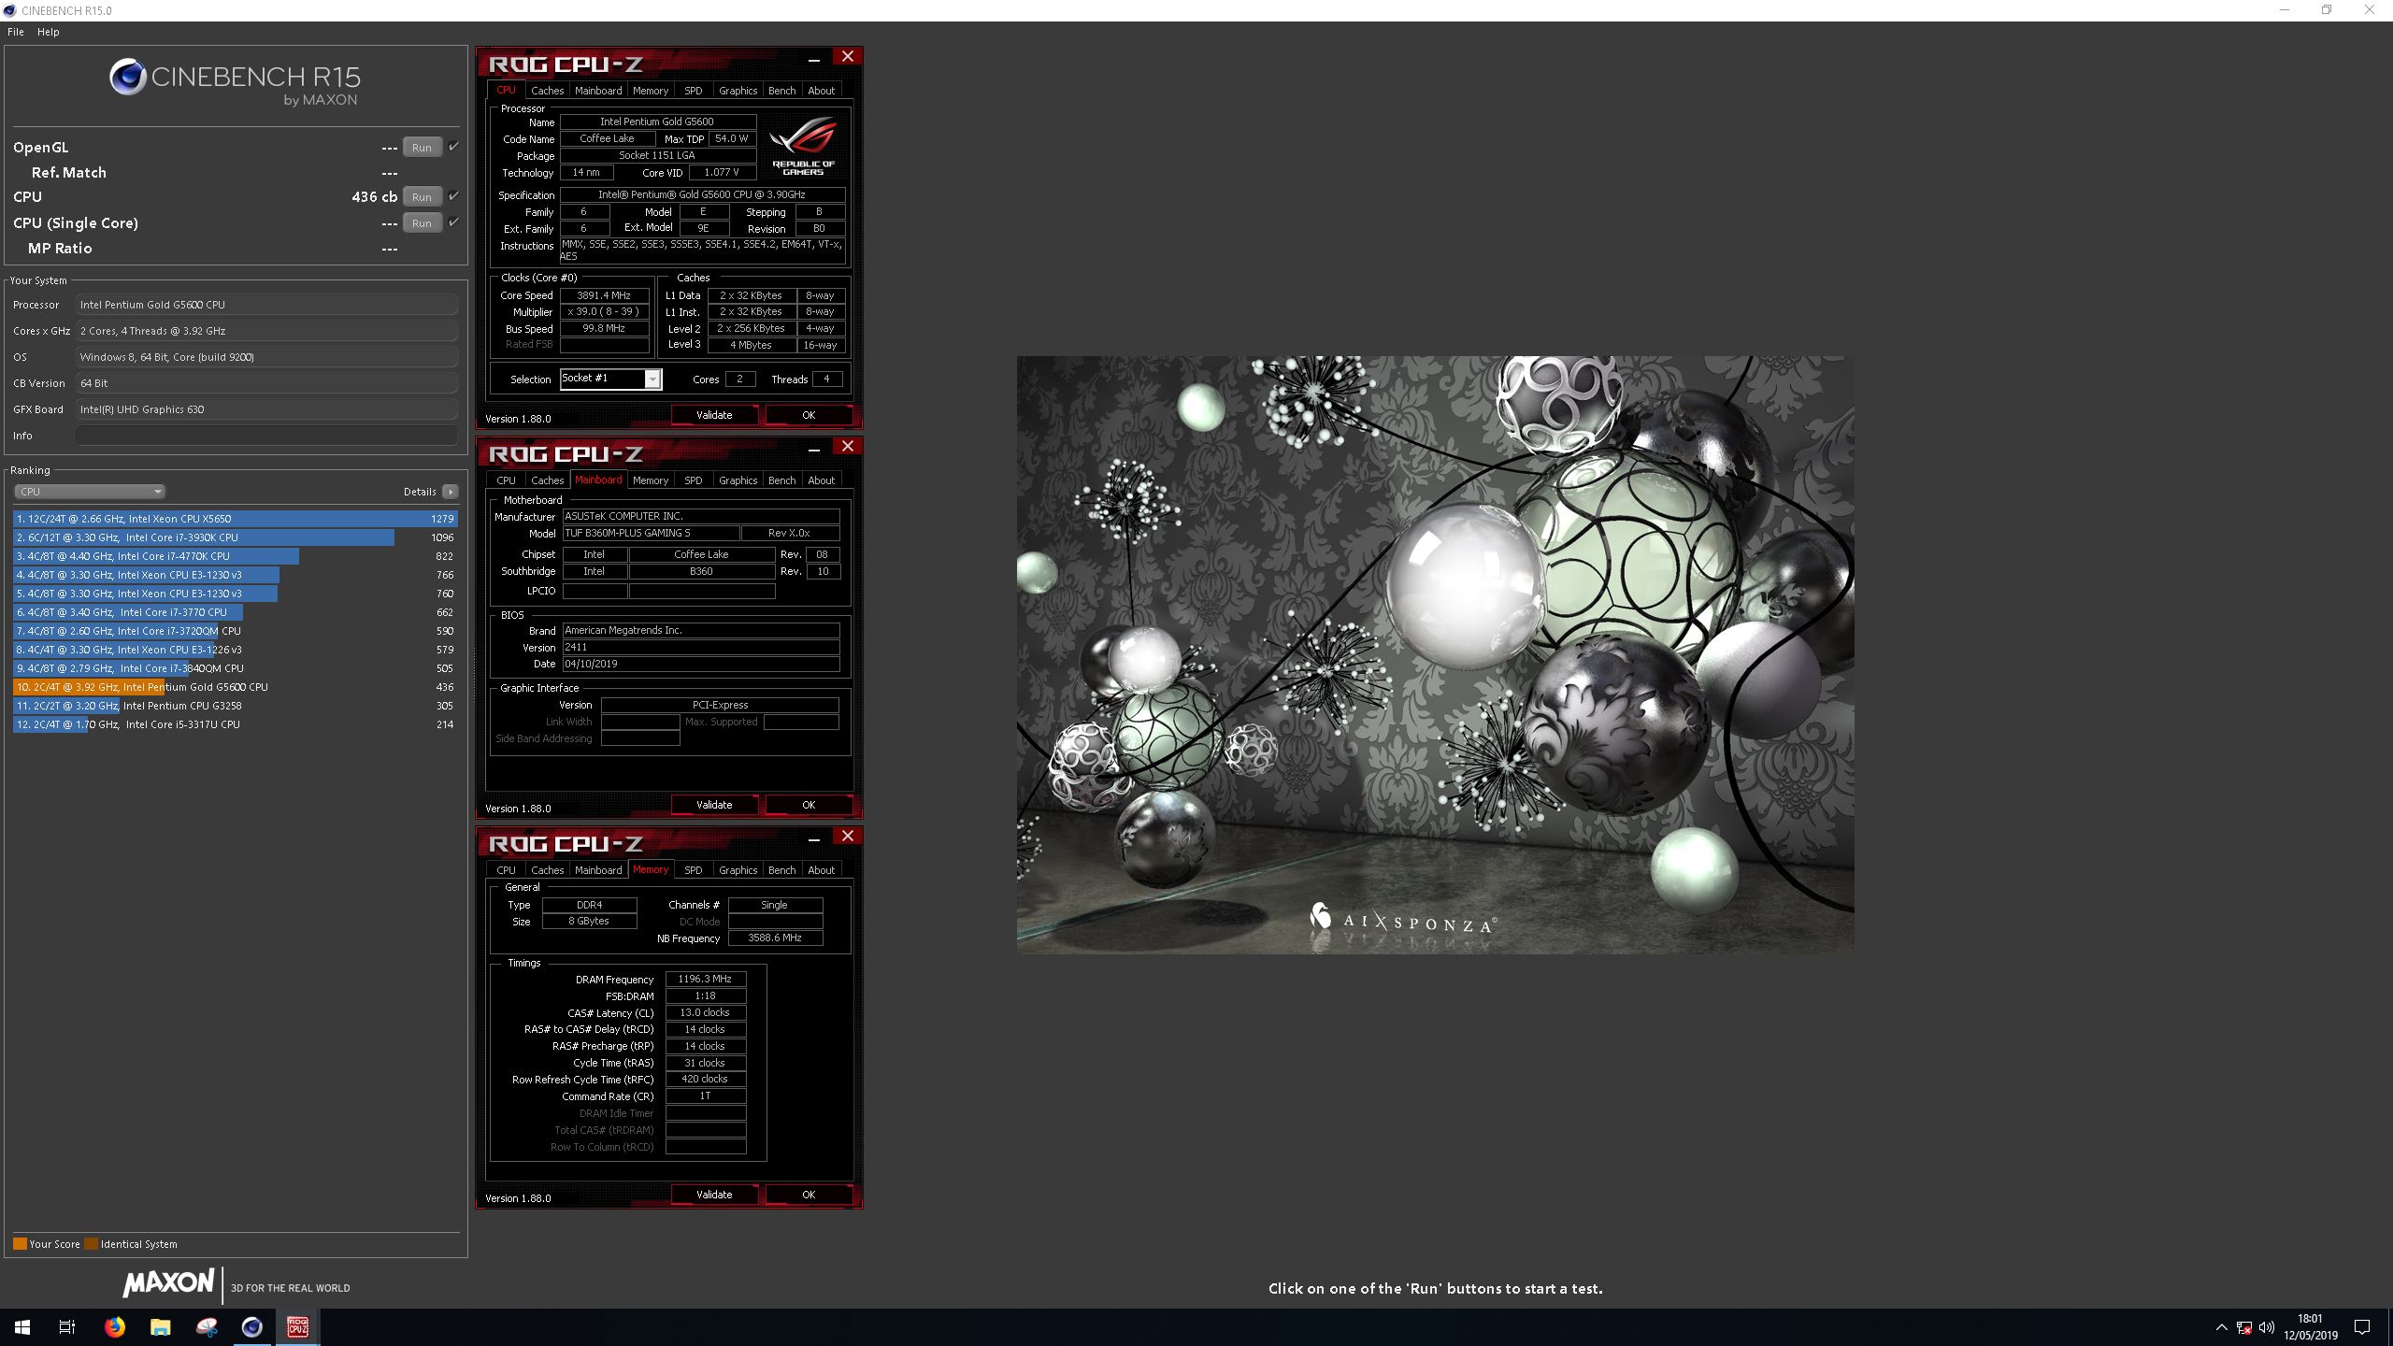
Task: Switch to Cinebench taskbar icon
Action: pyautogui.click(x=252, y=1326)
